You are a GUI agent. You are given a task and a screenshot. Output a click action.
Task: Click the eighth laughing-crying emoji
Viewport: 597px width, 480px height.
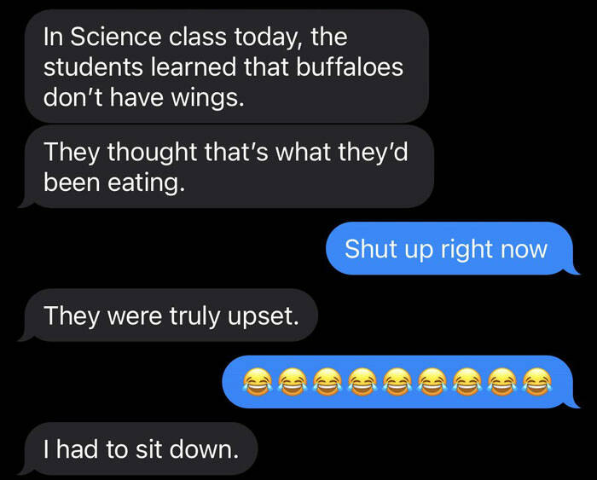[x=502, y=382]
